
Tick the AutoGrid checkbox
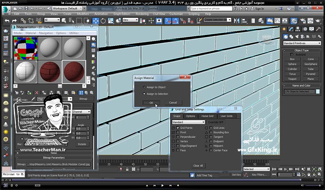292,55
